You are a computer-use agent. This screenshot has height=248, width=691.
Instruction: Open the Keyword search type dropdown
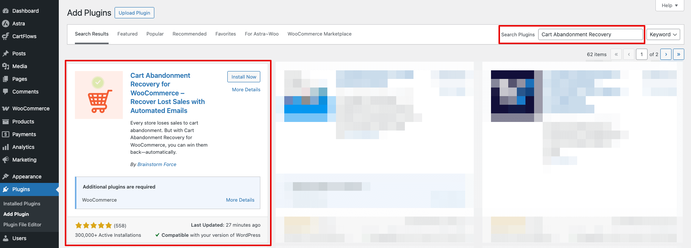663,34
